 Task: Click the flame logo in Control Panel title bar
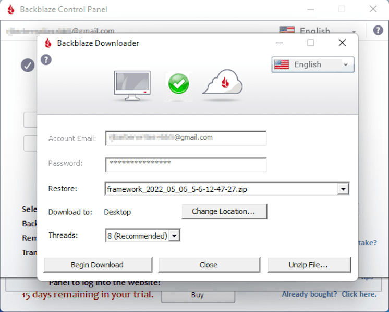[x=11, y=9]
